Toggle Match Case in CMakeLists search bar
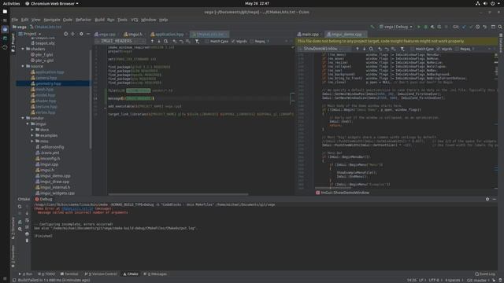 click(x=217, y=42)
